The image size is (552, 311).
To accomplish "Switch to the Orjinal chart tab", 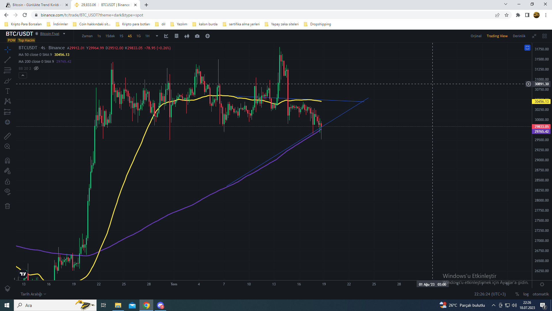I will 476,36.
